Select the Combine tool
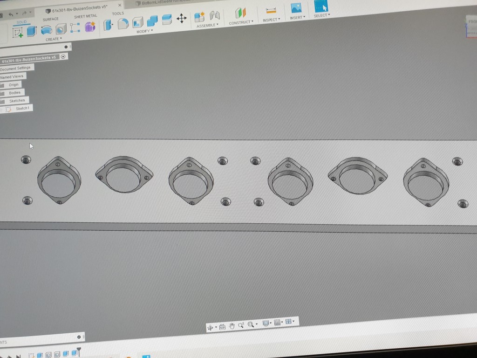This screenshot has width=477, height=358. coord(152,21)
